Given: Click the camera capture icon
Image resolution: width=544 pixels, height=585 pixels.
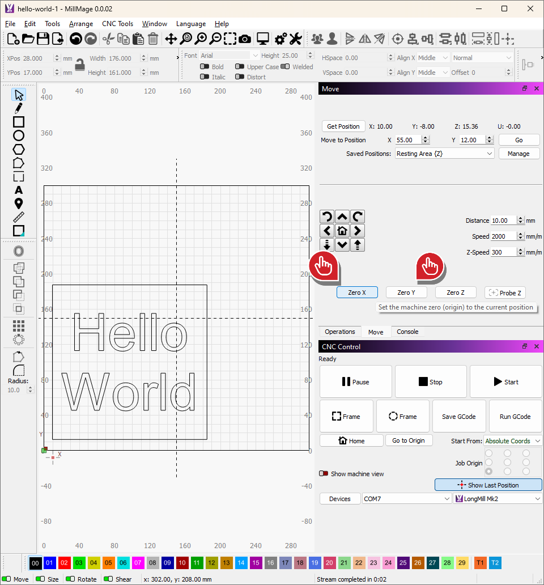Looking at the screenshot, I should point(245,39).
